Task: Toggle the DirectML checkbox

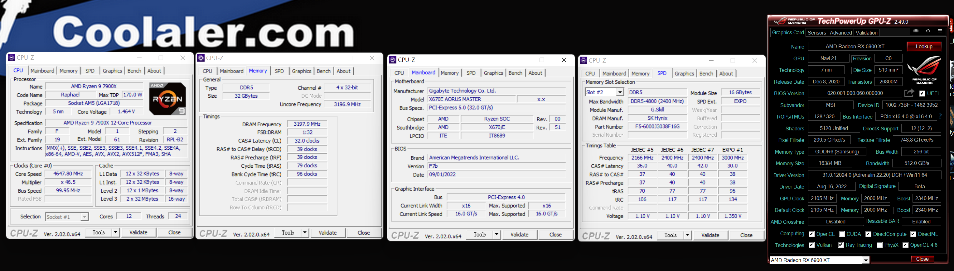Action: [913, 234]
